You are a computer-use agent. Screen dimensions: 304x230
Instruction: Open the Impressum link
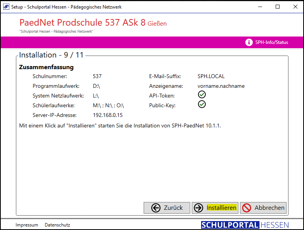27,225
